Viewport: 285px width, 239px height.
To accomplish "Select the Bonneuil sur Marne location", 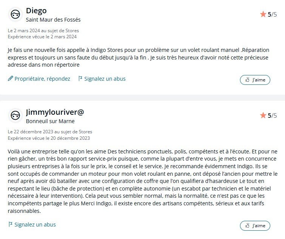I will pyautogui.click(x=50, y=121).
